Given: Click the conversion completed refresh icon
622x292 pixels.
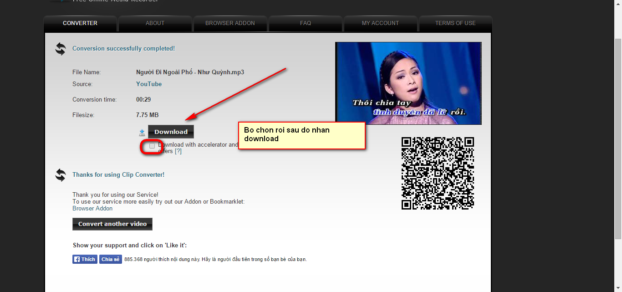Looking at the screenshot, I should 61,49.
